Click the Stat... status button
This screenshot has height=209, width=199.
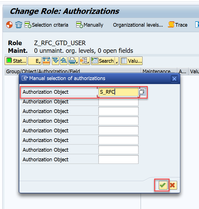coord(16,61)
